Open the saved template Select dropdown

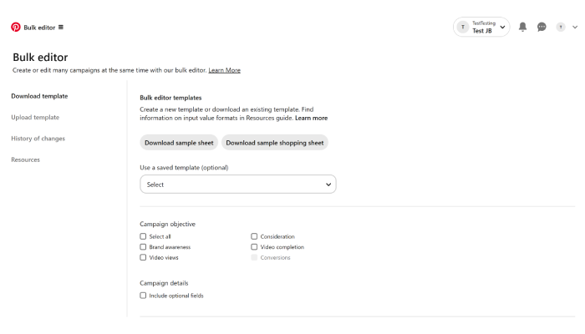pyautogui.click(x=238, y=185)
